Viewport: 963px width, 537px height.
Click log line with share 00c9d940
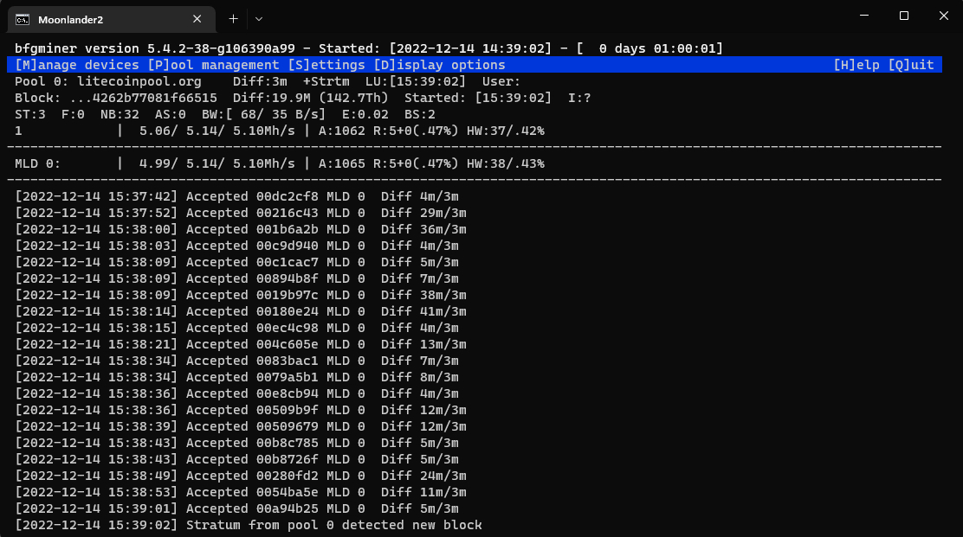point(237,246)
